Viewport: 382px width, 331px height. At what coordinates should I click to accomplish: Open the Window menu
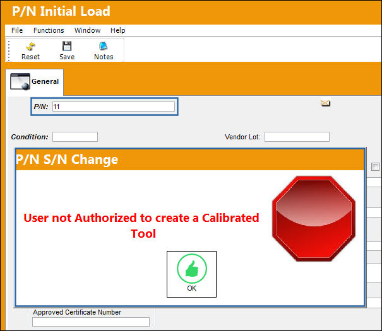(88, 30)
